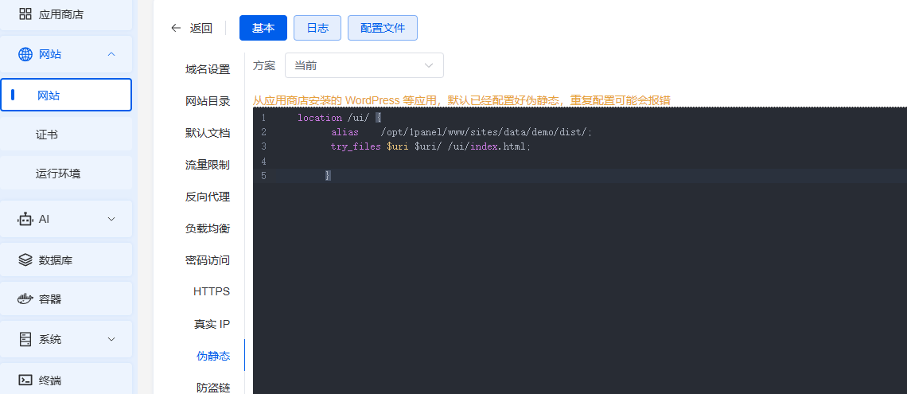Open the 运行环境 submenu item
Image resolution: width=907 pixels, height=394 pixels.
[x=67, y=173]
